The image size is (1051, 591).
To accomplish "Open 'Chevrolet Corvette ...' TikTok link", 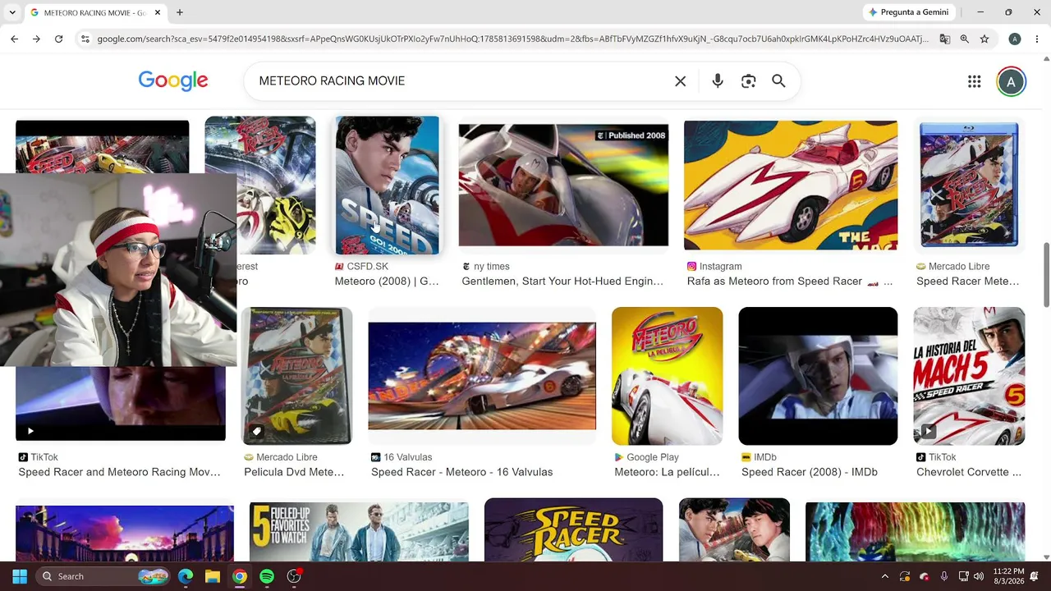I will [969, 472].
